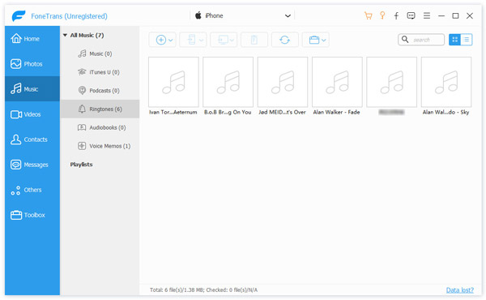Select Music in the left sidebar
Viewport: 486px width, 300px height.
[x=32, y=89]
